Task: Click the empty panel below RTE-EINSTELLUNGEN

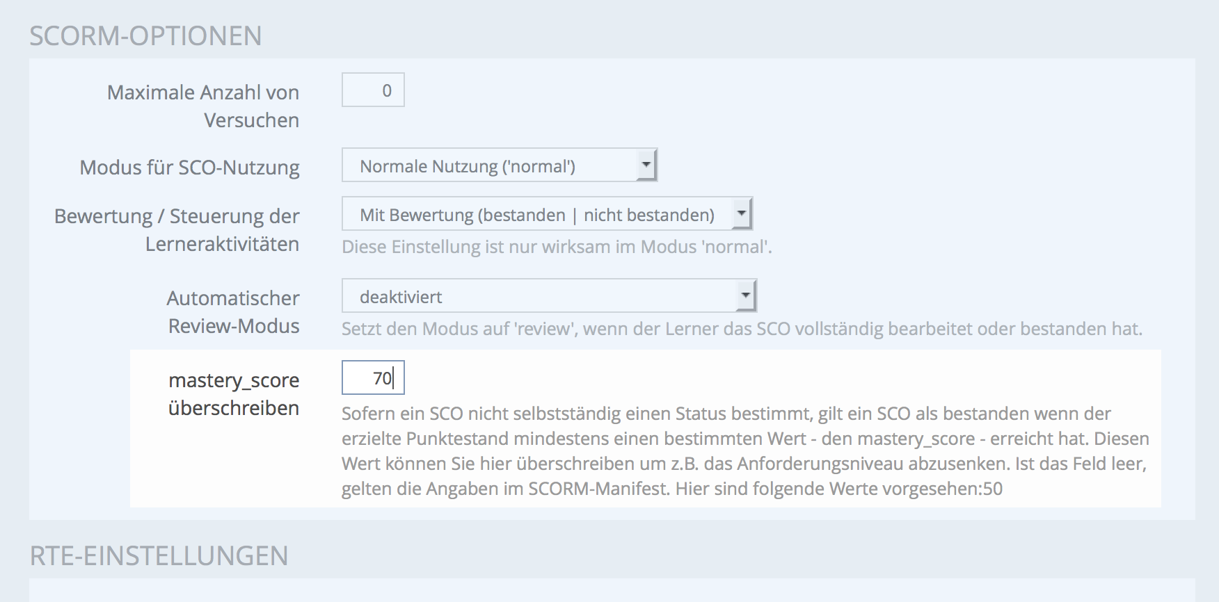Action: pyautogui.click(x=612, y=590)
